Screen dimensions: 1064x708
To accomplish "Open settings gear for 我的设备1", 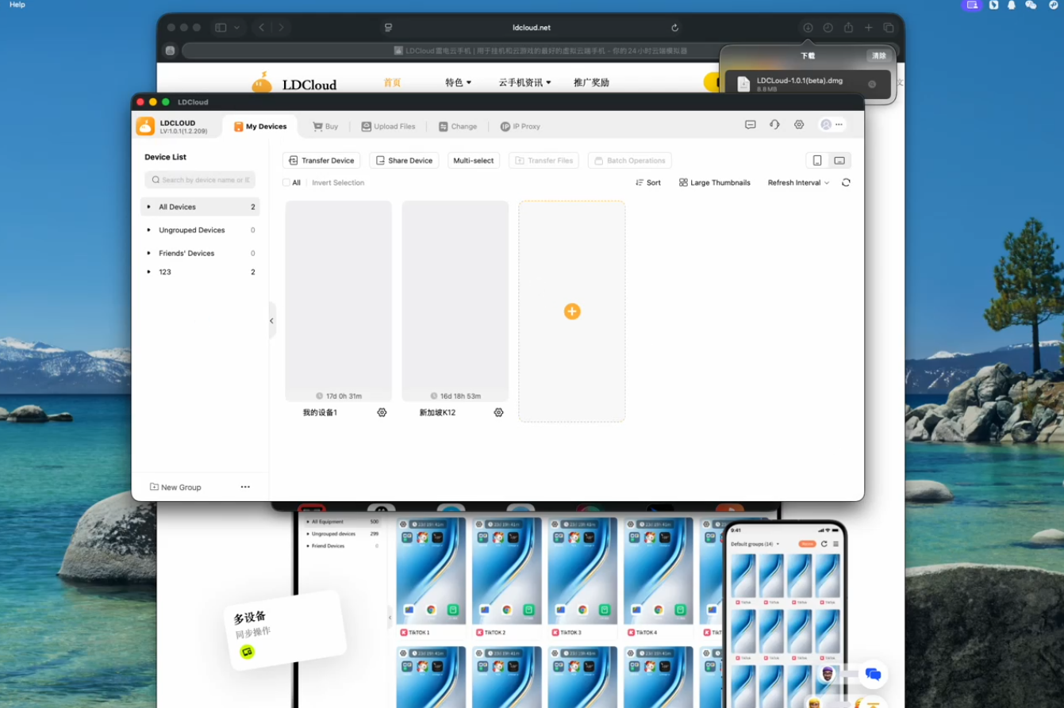I will pyautogui.click(x=382, y=412).
